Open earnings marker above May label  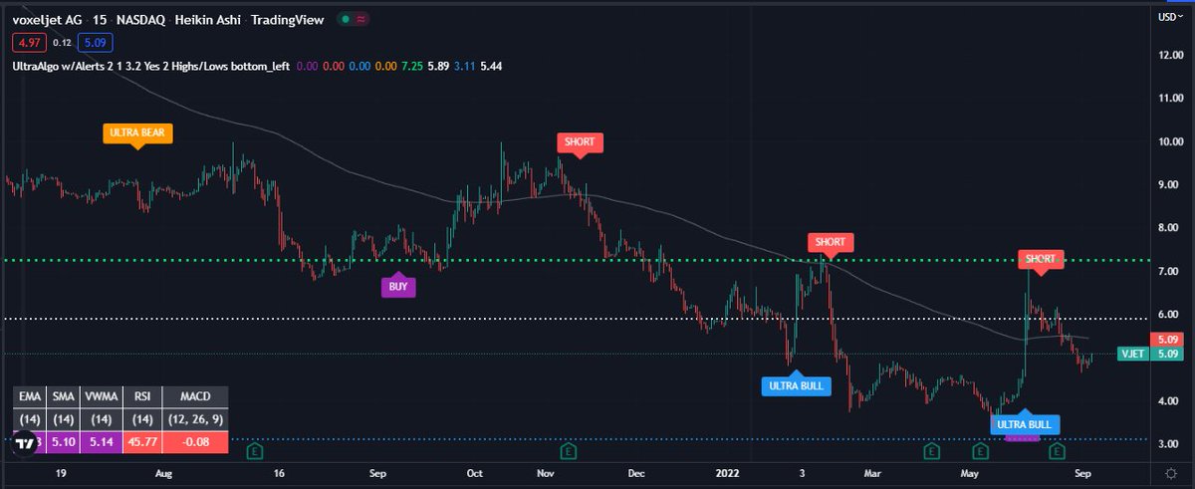coord(980,449)
